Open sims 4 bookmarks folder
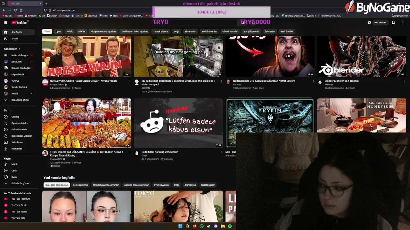410x230 pixels. (311, 16)
